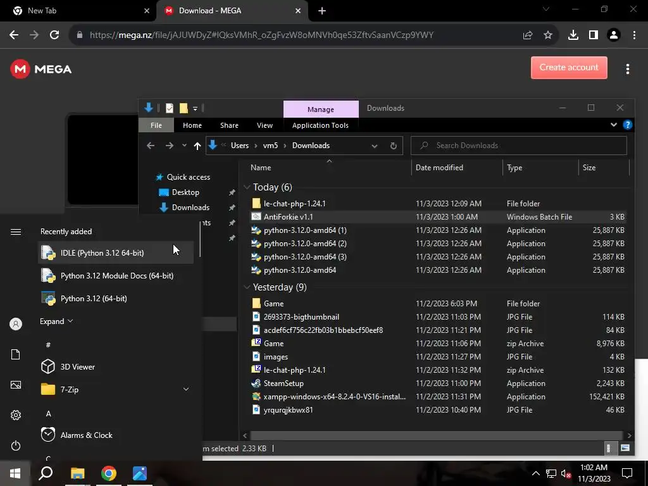Open user account icon in Start menu
Screen dimensions: 648x486
point(16,324)
